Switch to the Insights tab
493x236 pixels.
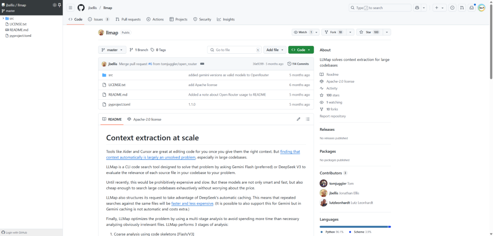pyautogui.click(x=226, y=20)
